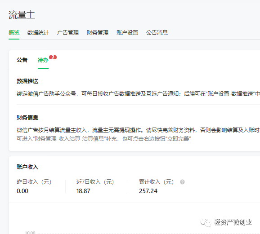Click the 10.00 chart axis label
Image resolution: width=260 pixels, height=234 pixels.
click(30, 233)
